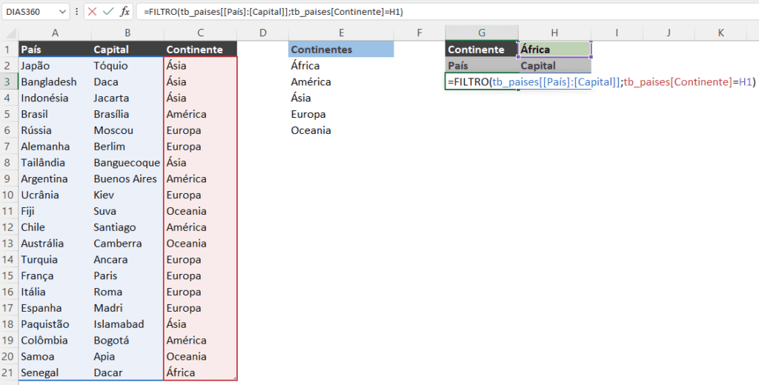Screen dimensions: 759x385
Task: Select the cell 'Japão'
Action: (55, 66)
